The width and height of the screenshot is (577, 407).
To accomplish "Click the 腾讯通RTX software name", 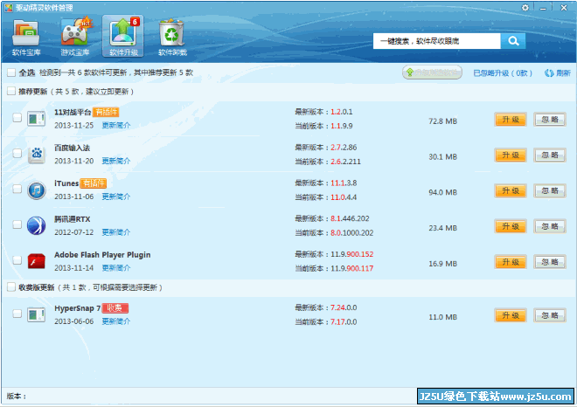I will [x=72, y=219].
